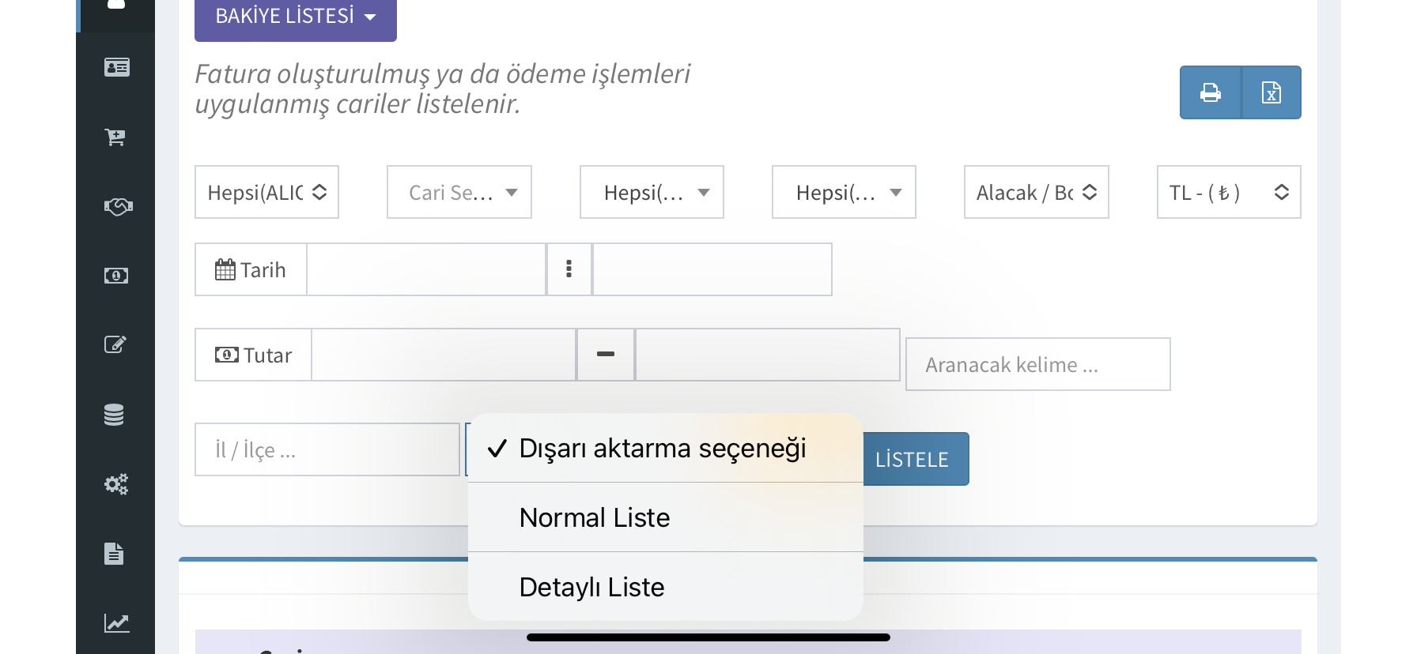The image size is (1417, 654).
Task: Open the line chart sidebar icon
Action: point(116,623)
